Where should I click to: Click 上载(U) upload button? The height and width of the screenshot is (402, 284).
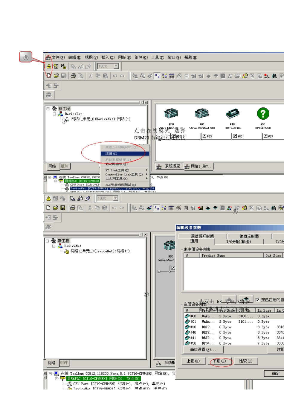[x=193, y=361]
